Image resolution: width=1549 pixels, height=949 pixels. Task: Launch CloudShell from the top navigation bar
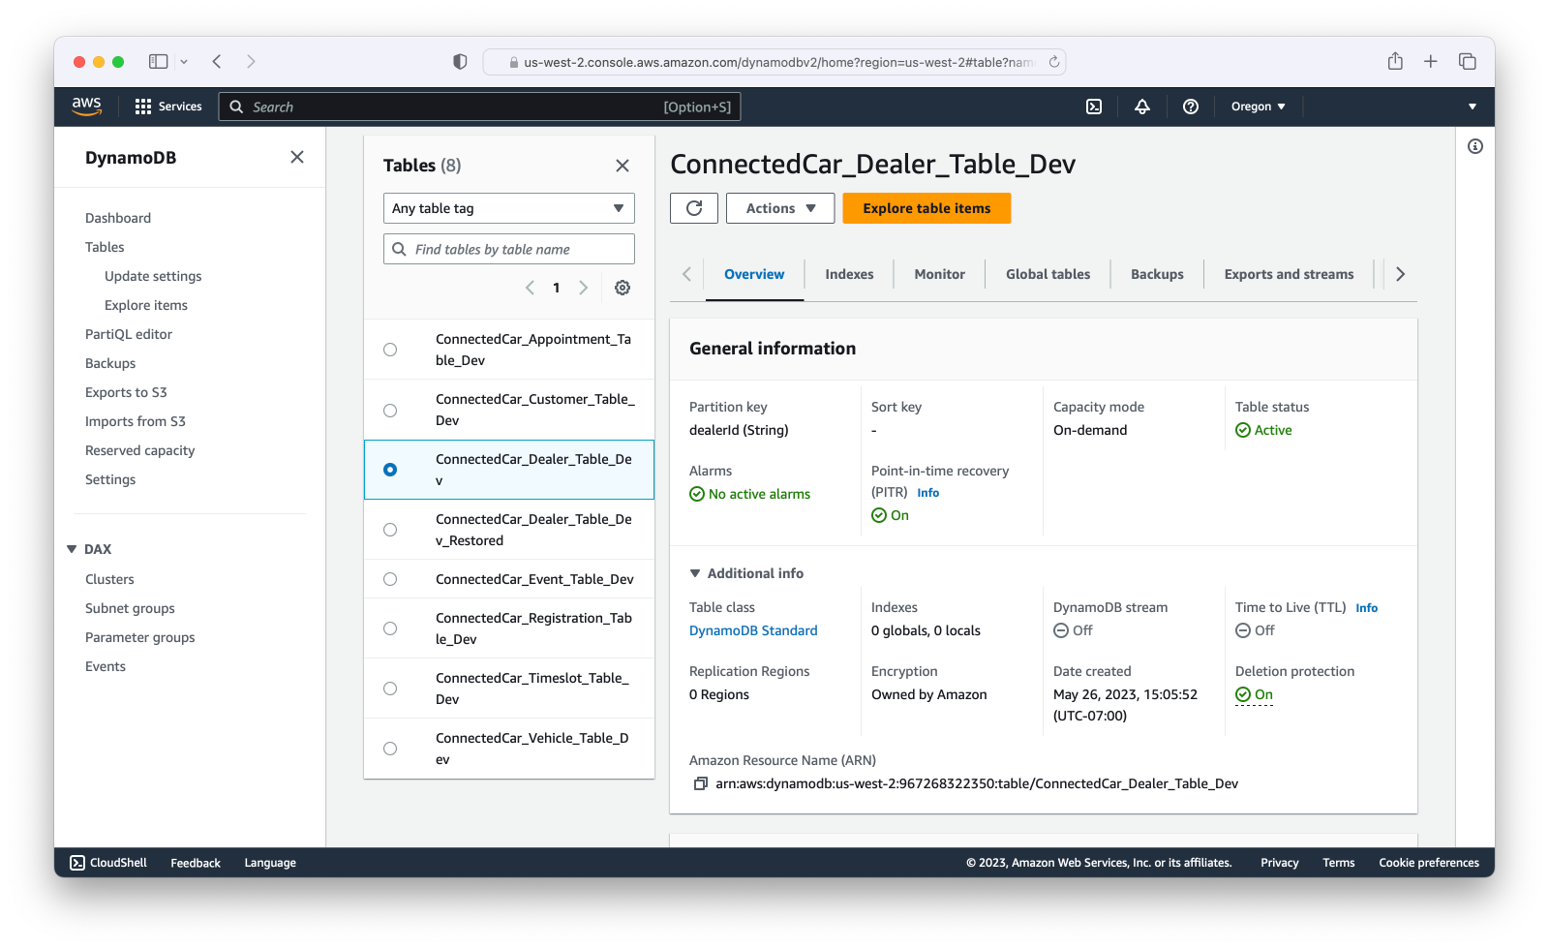pos(1094,107)
